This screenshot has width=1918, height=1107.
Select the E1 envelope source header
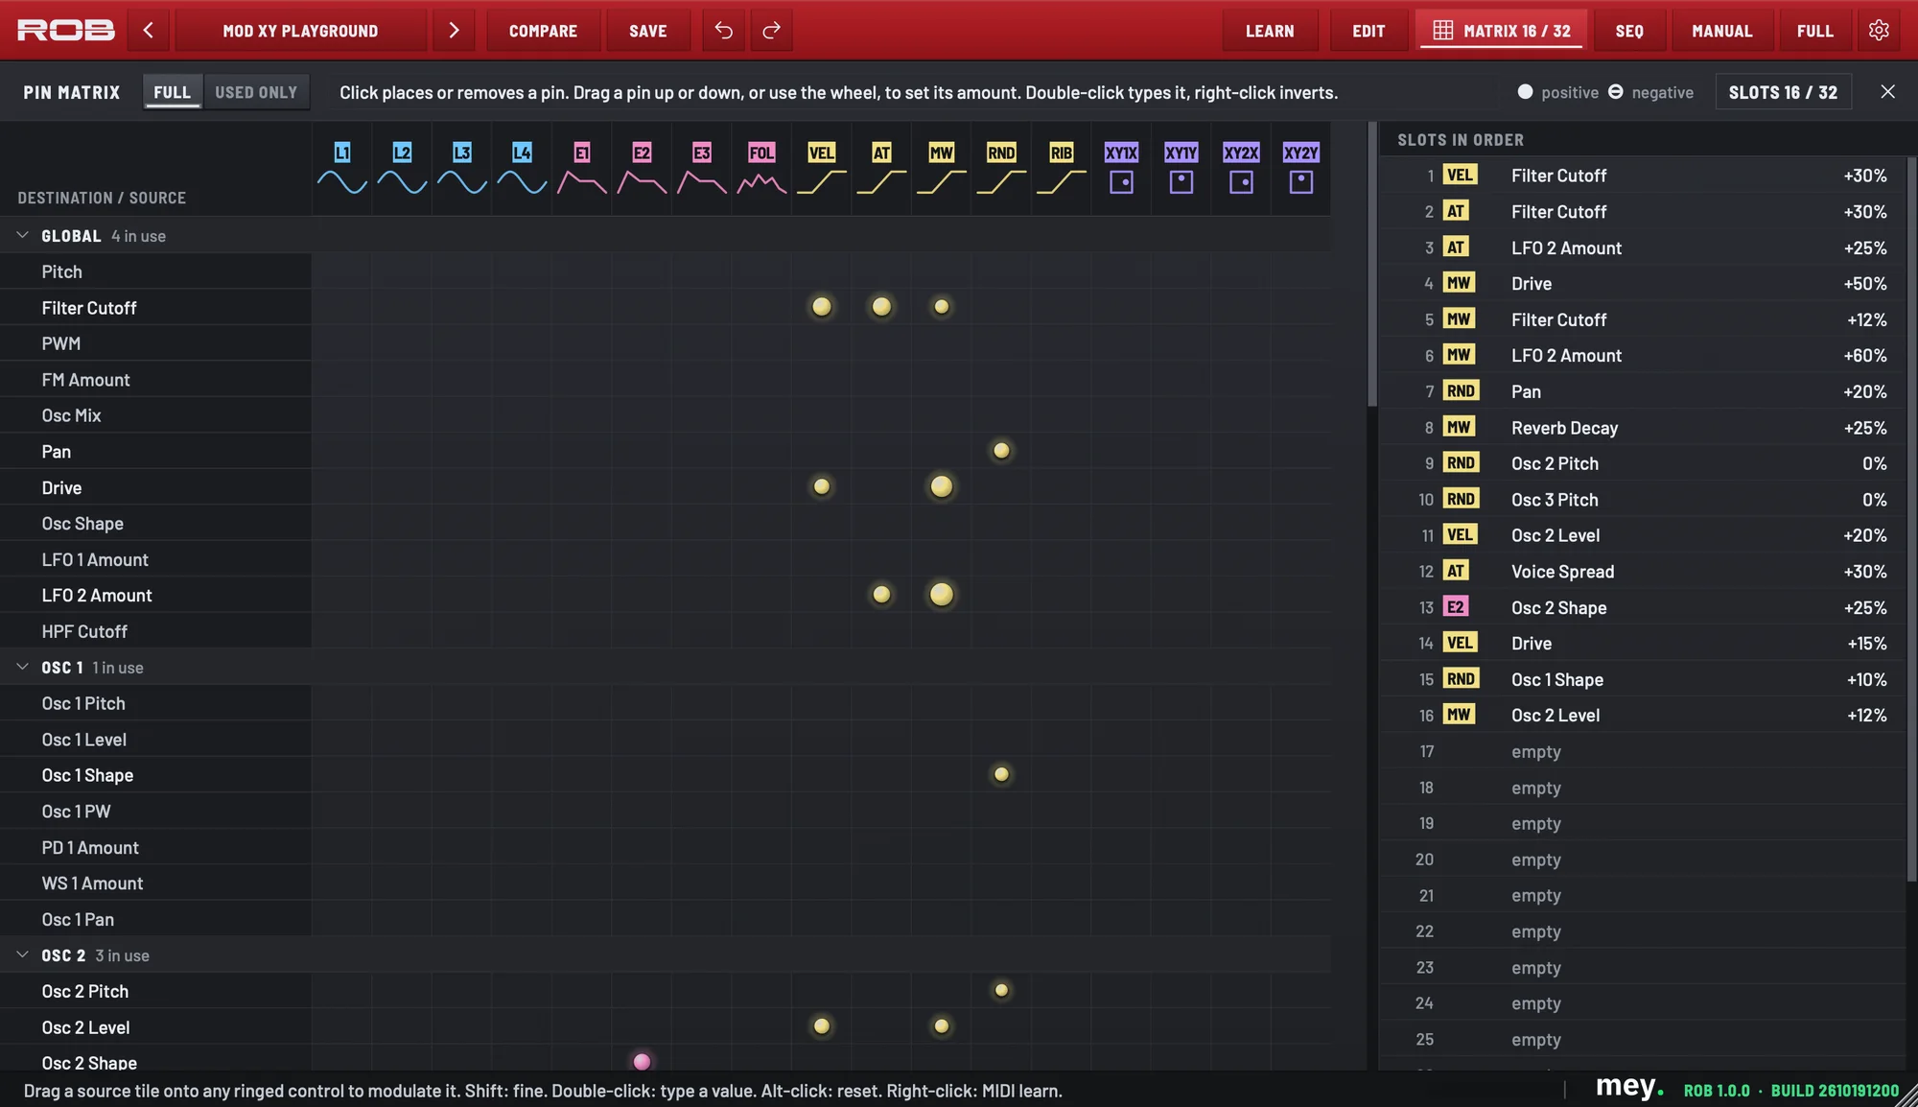pos(582,168)
